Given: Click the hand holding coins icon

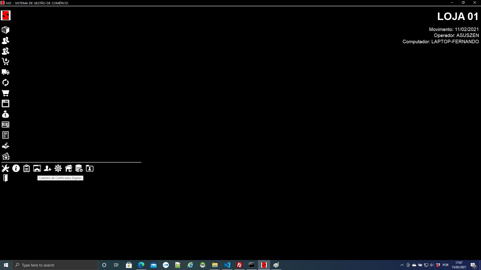Looking at the screenshot, I should tap(6, 145).
